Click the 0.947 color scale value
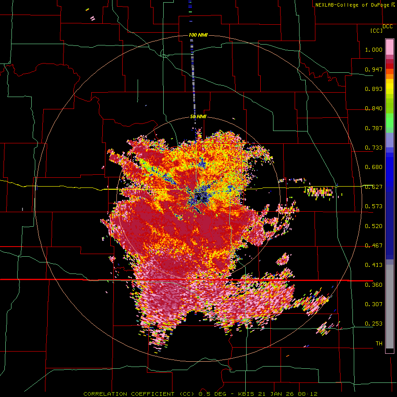 tap(374, 69)
